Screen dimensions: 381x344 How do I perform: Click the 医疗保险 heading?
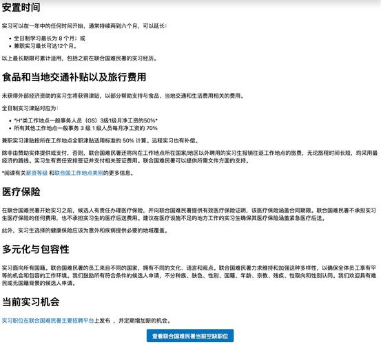point(21,192)
